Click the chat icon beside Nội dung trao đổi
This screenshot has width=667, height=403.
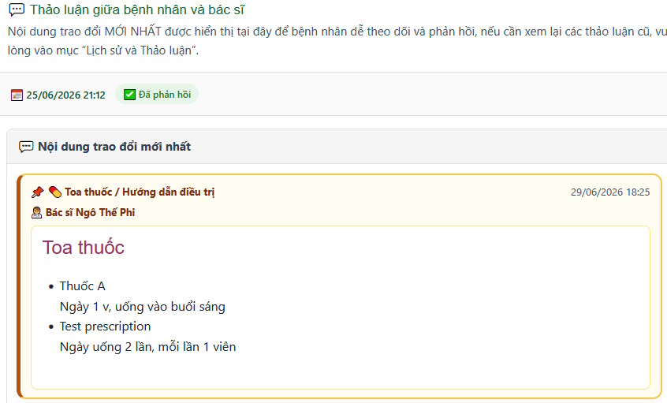pyautogui.click(x=26, y=147)
